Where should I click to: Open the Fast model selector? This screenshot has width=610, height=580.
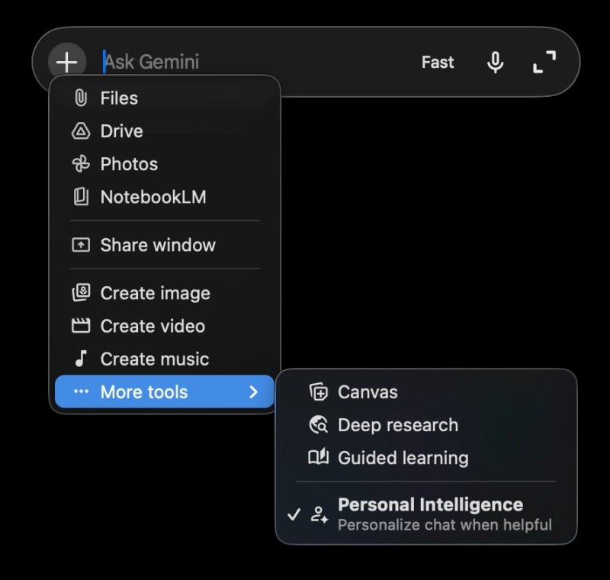click(x=438, y=62)
